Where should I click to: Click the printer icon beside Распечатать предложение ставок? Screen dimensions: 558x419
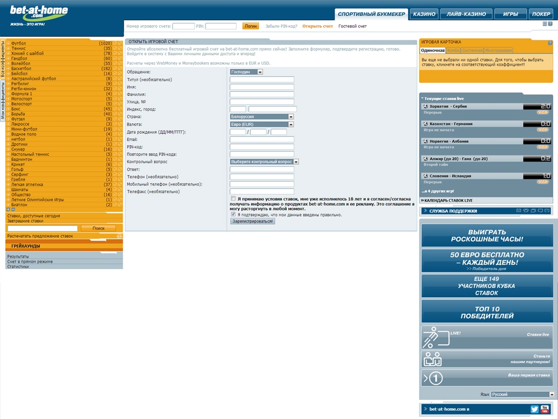(119, 236)
